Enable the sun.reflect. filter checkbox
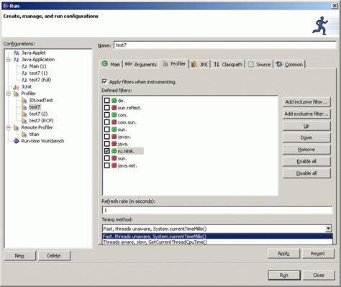 (107, 108)
